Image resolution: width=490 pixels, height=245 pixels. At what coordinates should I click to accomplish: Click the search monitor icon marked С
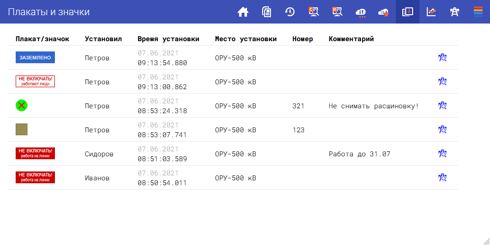(314, 12)
